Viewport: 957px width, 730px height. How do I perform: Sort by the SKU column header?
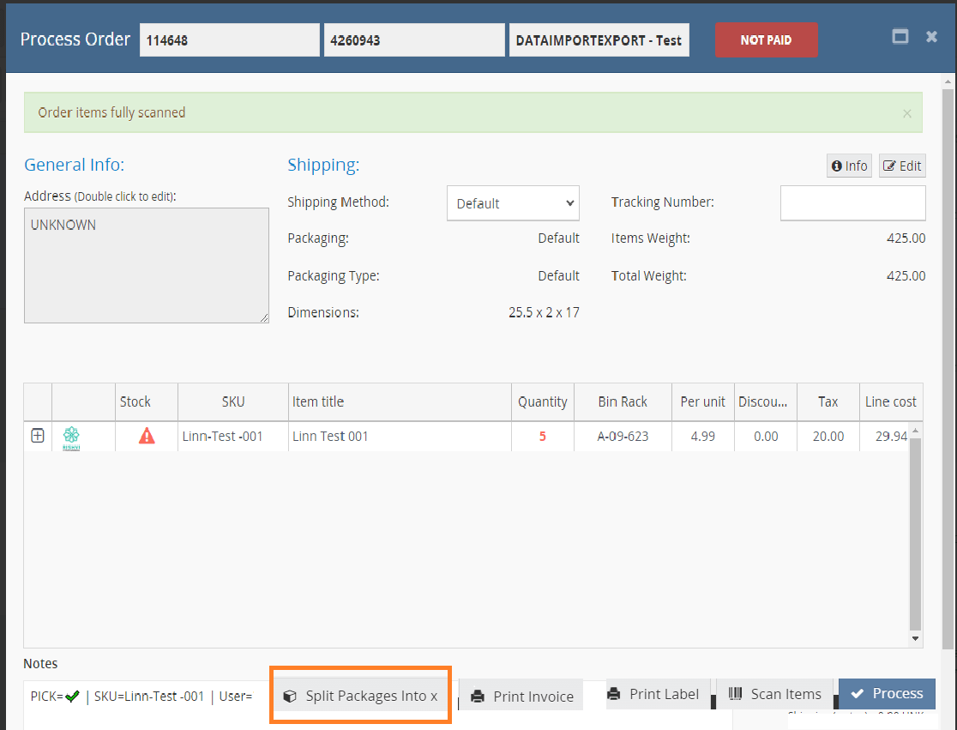click(232, 401)
